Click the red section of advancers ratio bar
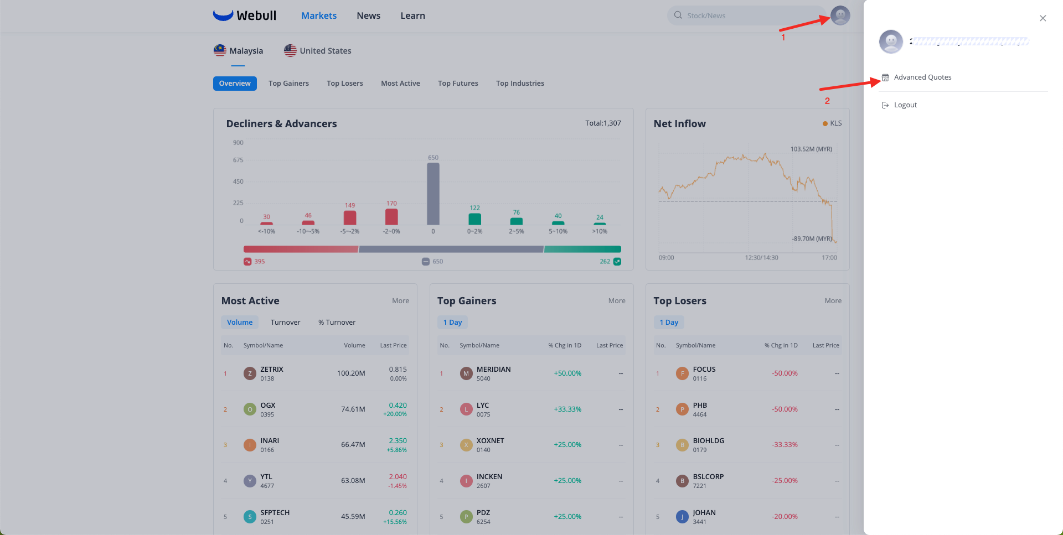Image resolution: width=1063 pixels, height=535 pixels. (x=301, y=250)
